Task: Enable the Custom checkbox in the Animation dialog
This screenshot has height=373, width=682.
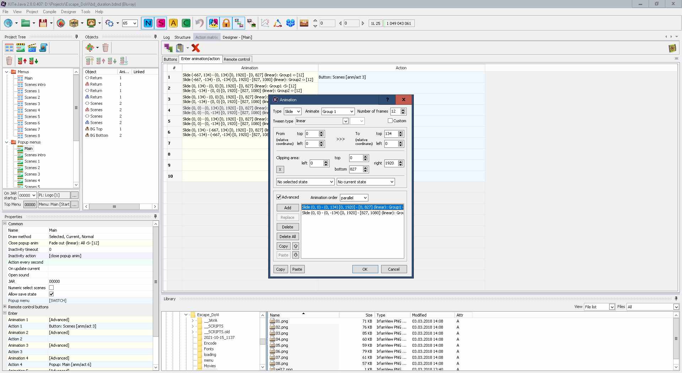Action: (x=390, y=121)
